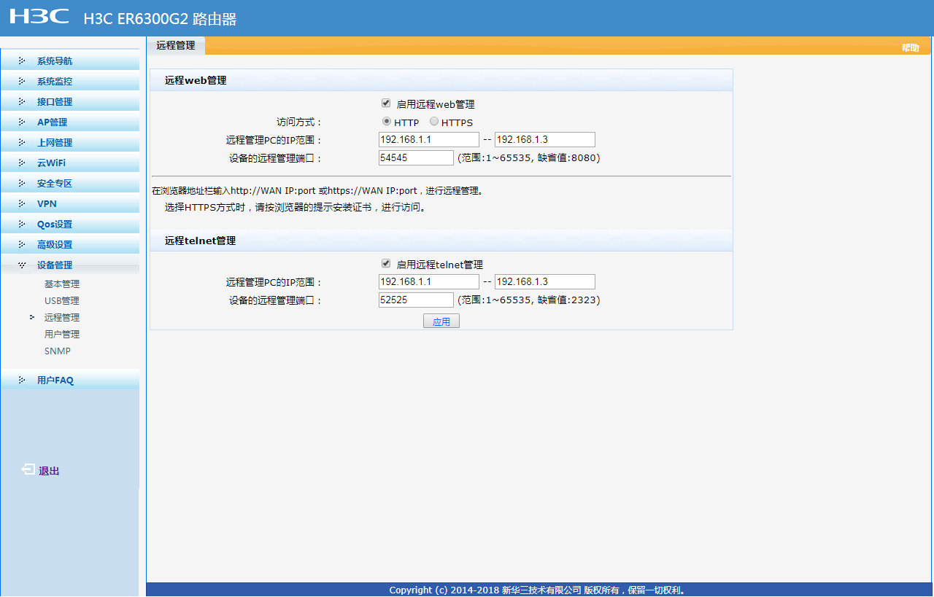Expand 系统导航 using its arrow icon

click(x=22, y=61)
